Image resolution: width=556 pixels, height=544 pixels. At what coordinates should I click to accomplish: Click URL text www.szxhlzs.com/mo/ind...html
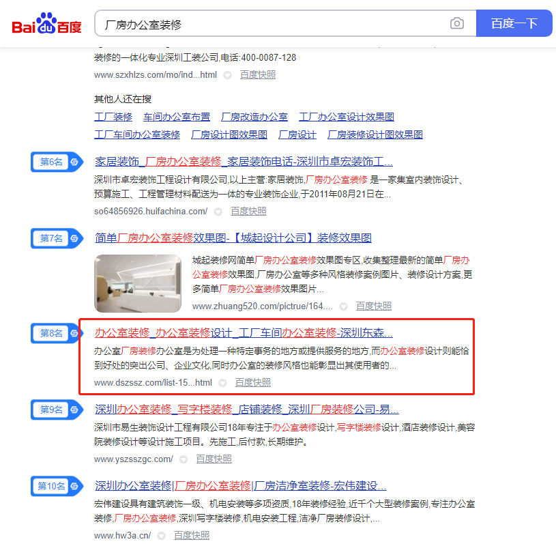coord(156,75)
